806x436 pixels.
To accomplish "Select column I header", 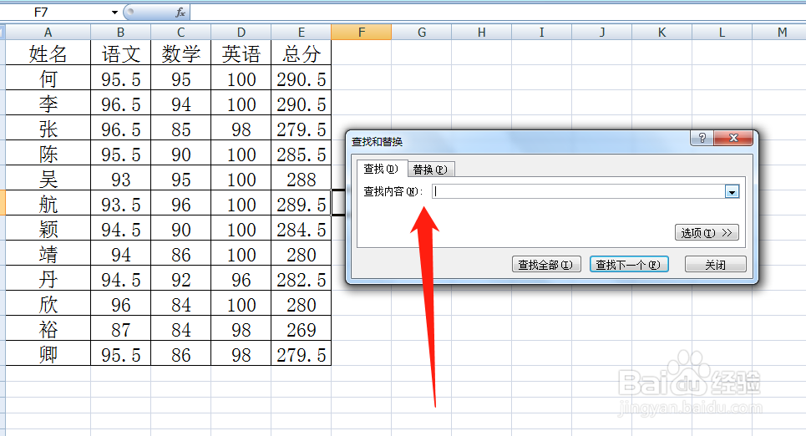I will [542, 33].
